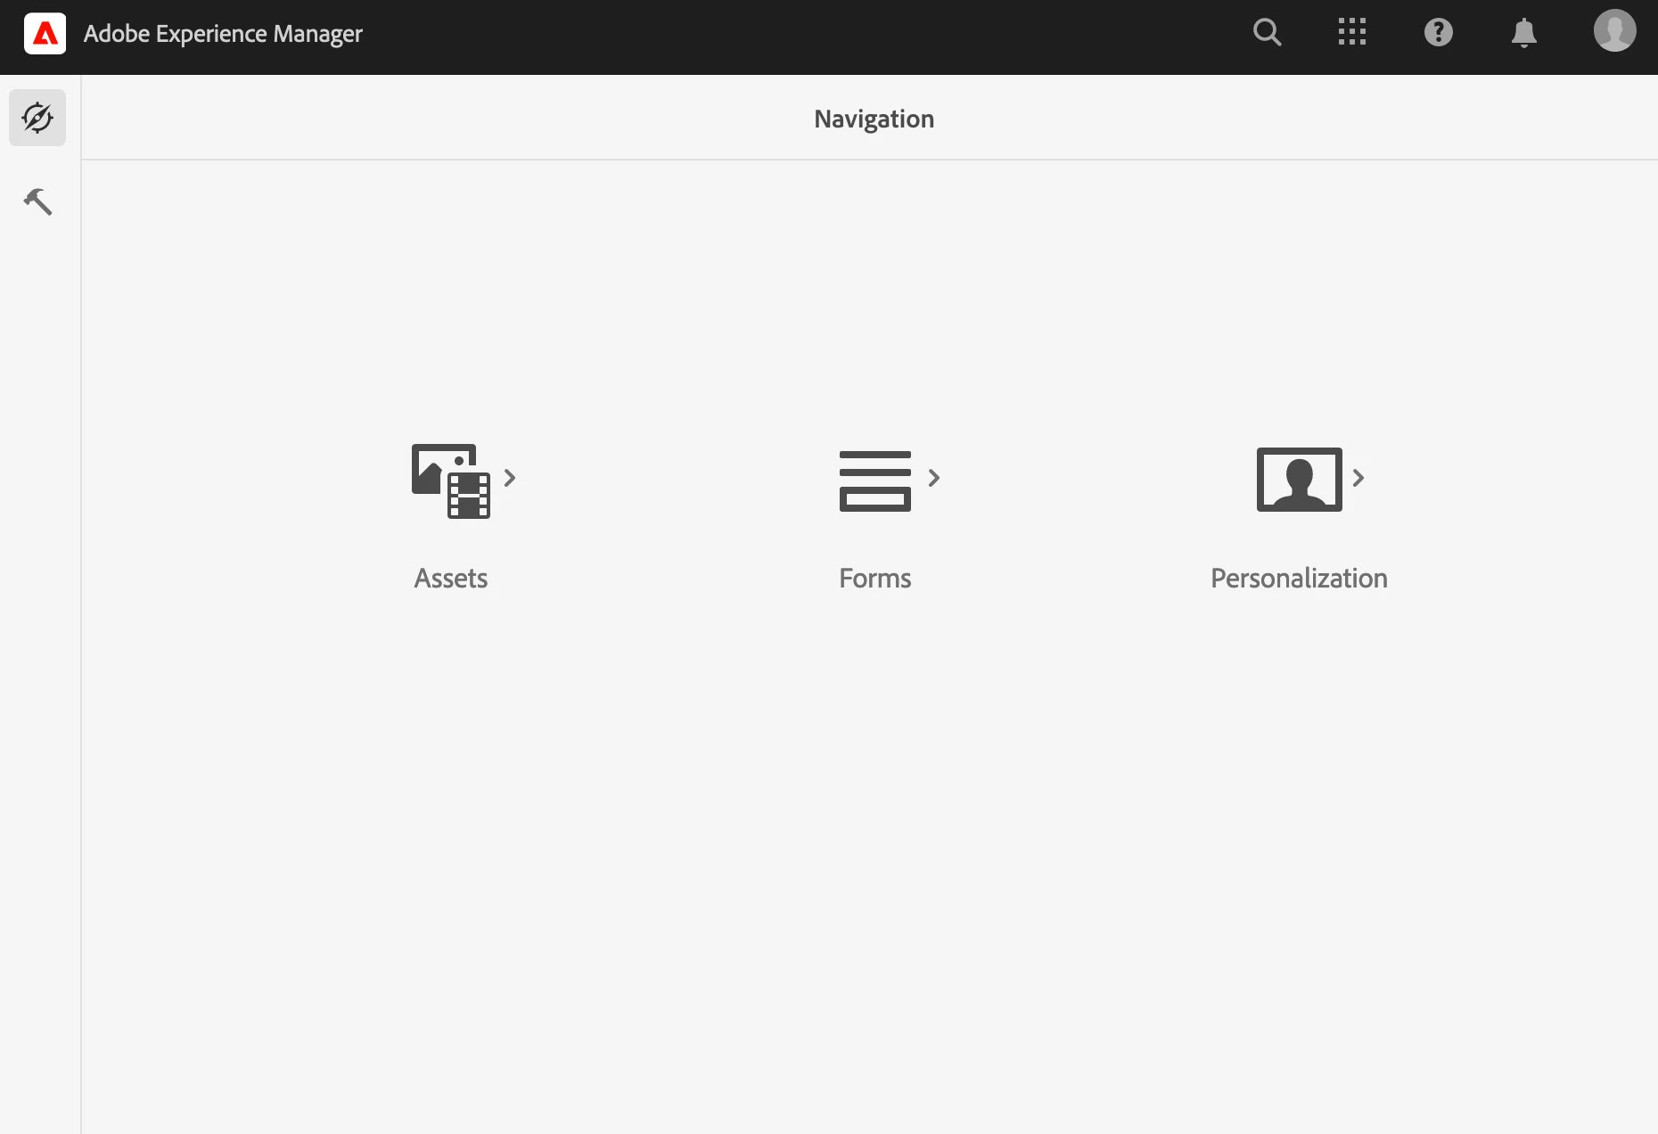The height and width of the screenshot is (1134, 1658).
Task: Expand the chevron next to Forms
Action: pyautogui.click(x=934, y=478)
